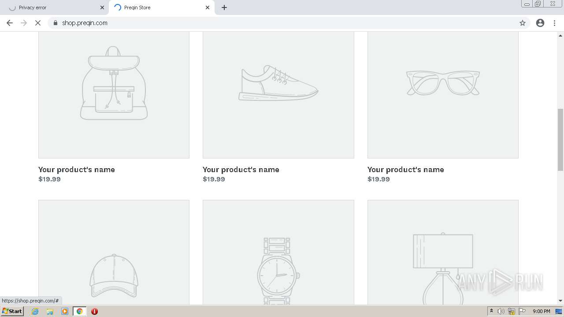Click product name under the backpack
Image resolution: width=564 pixels, height=317 pixels.
(x=77, y=170)
